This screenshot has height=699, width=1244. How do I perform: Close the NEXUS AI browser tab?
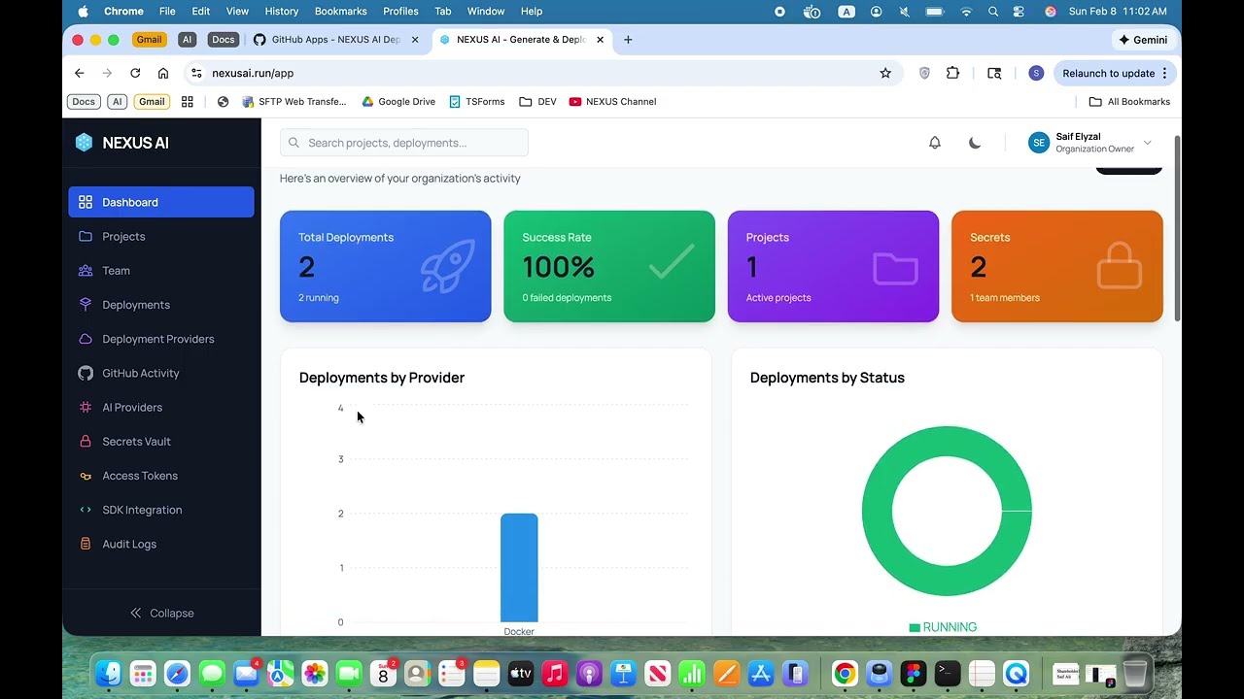(x=601, y=40)
